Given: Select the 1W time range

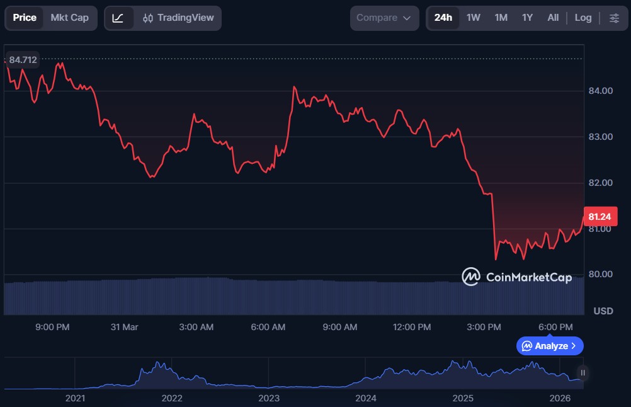Looking at the screenshot, I should point(473,18).
